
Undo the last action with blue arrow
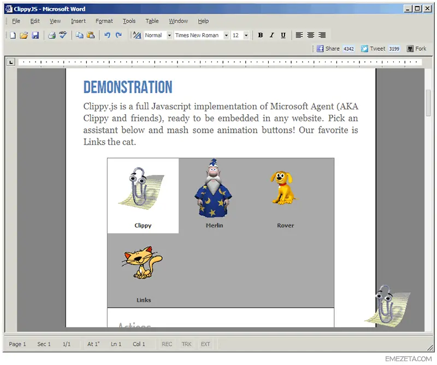click(107, 35)
